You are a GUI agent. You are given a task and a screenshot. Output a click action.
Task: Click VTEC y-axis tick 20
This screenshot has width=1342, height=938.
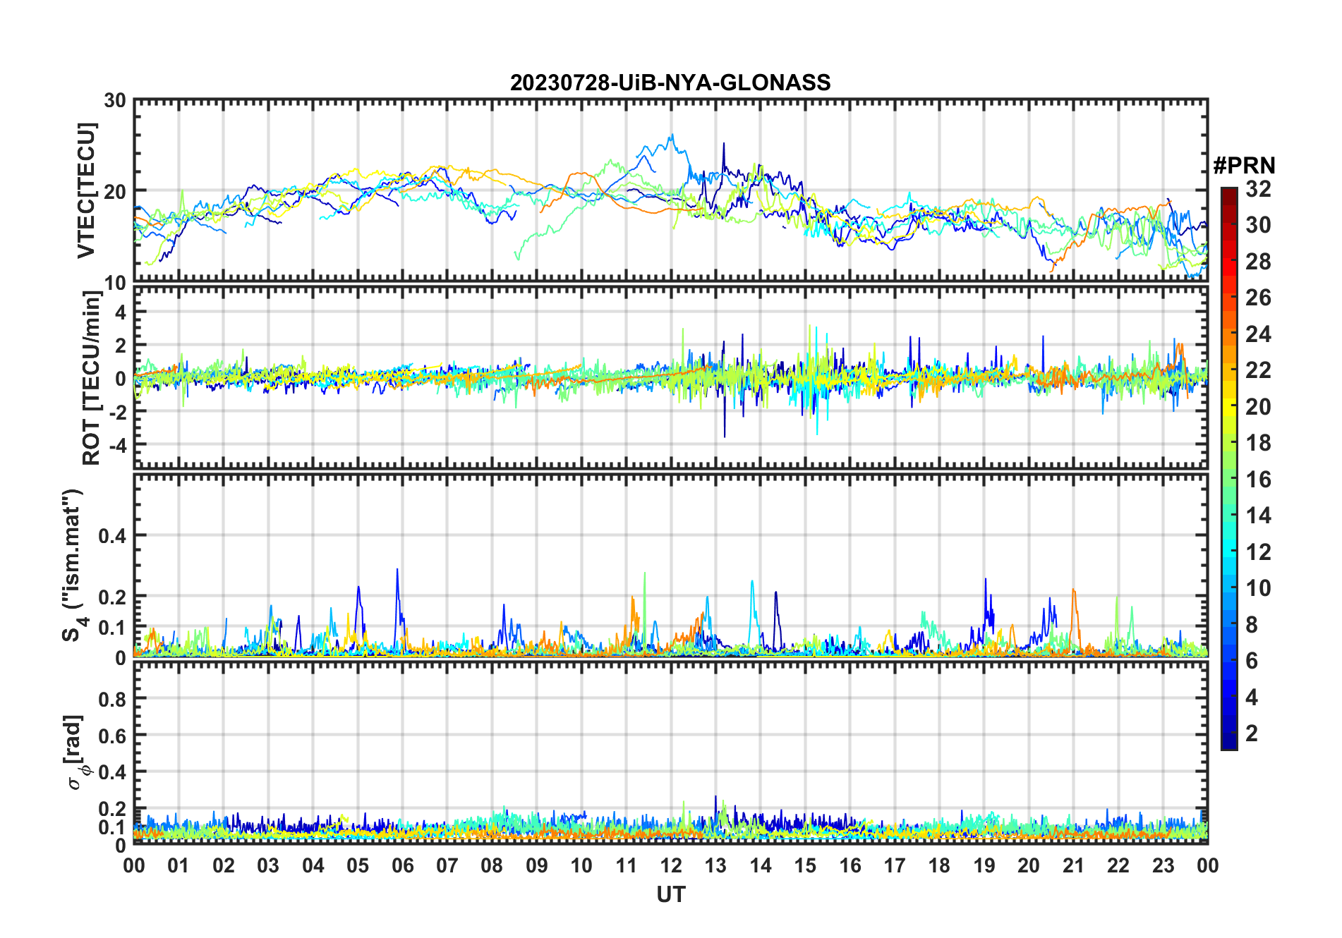click(115, 191)
